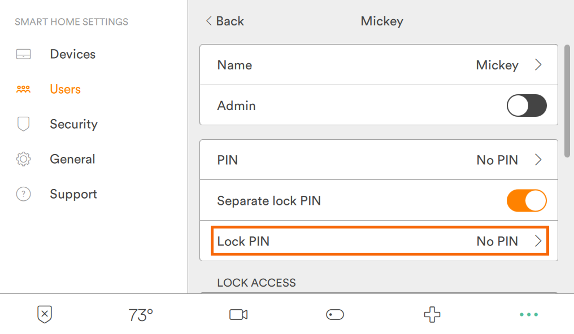Open the Lock PIN row chevron
The height and width of the screenshot is (334, 574).
pyautogui.click(x=538, y=241)
